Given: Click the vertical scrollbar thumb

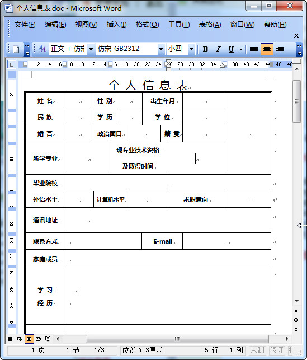Looking at the screenshot, I should pos(297,101).
